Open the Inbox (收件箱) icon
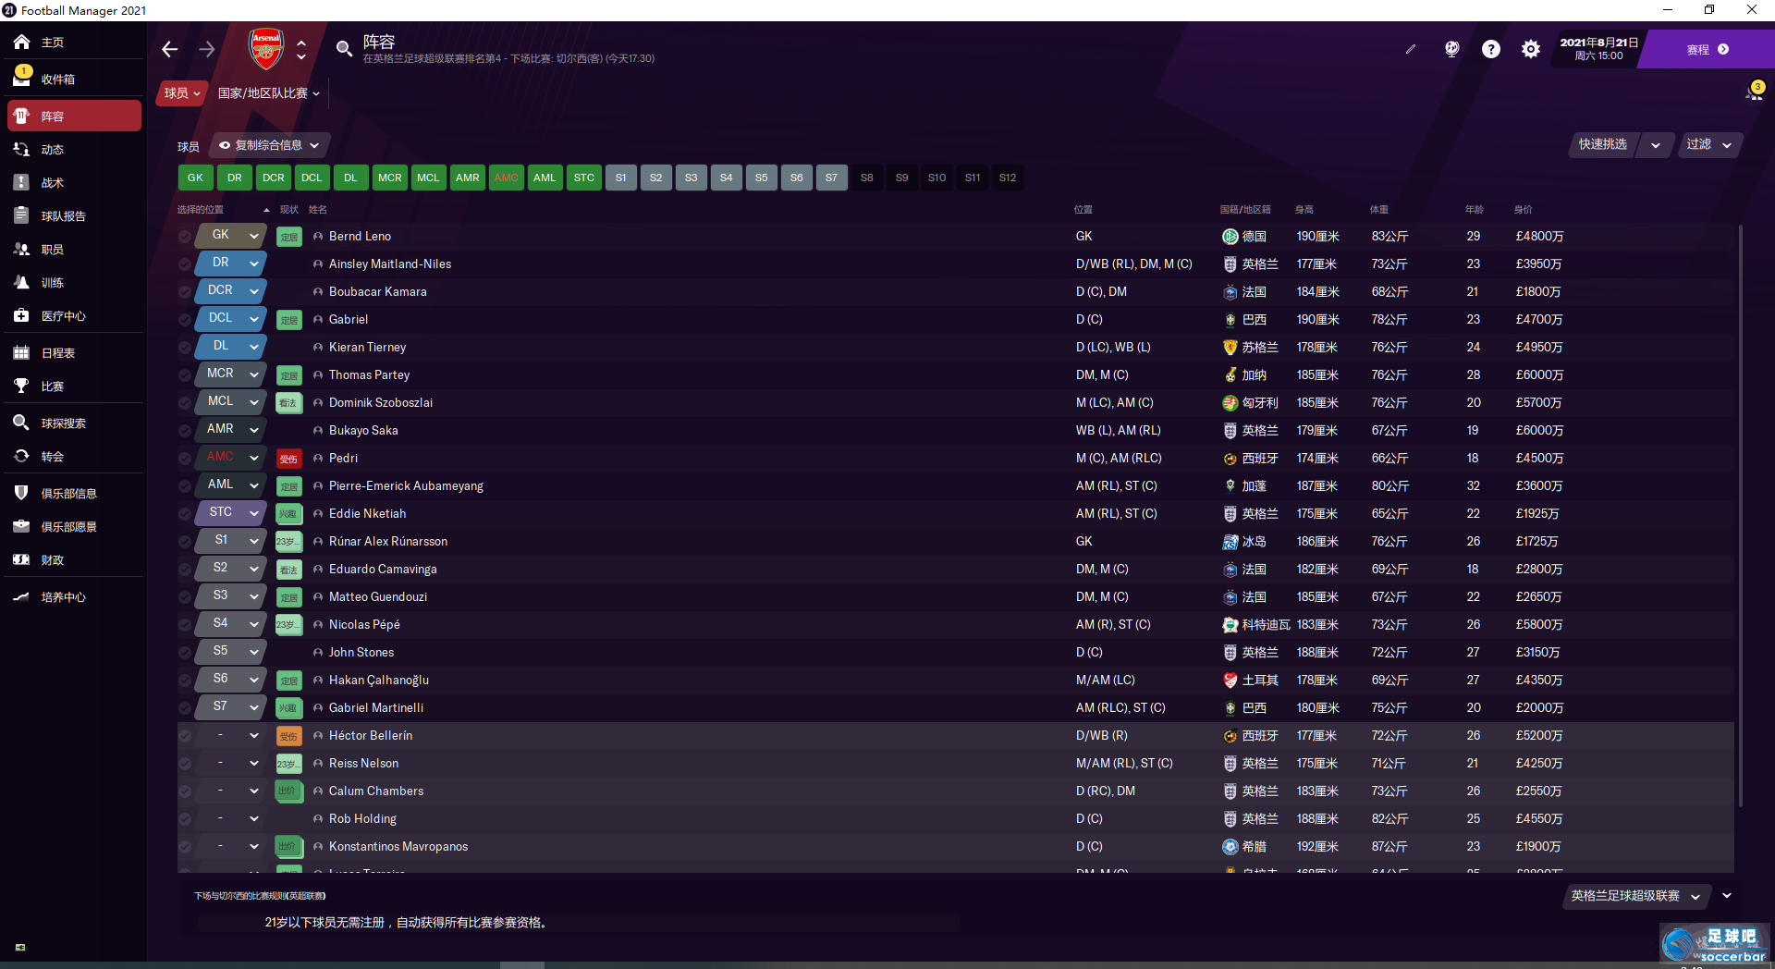Viewport: 1775px width, 969px height. click(x=21, y=78)
